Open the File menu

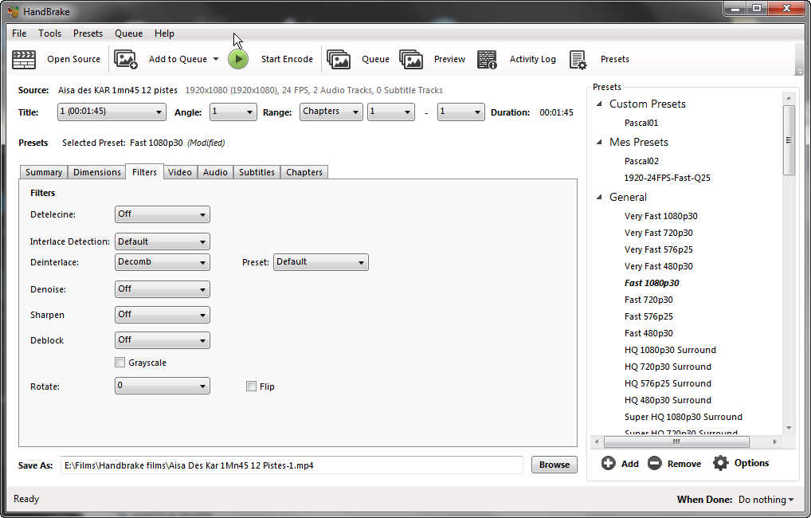click(19, 33)
